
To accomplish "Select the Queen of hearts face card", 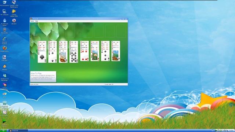I will 95,56.
